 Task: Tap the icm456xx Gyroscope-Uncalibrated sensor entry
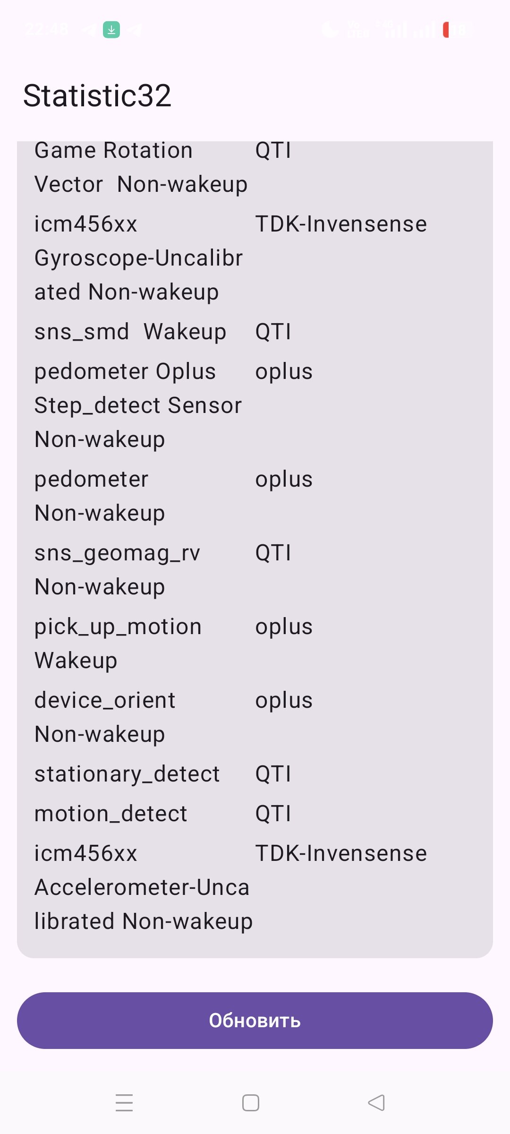[x=255, y=258]
